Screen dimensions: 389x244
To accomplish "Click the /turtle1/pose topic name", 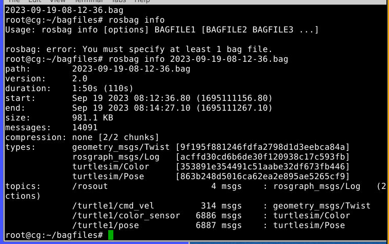I will pos(106,225).
